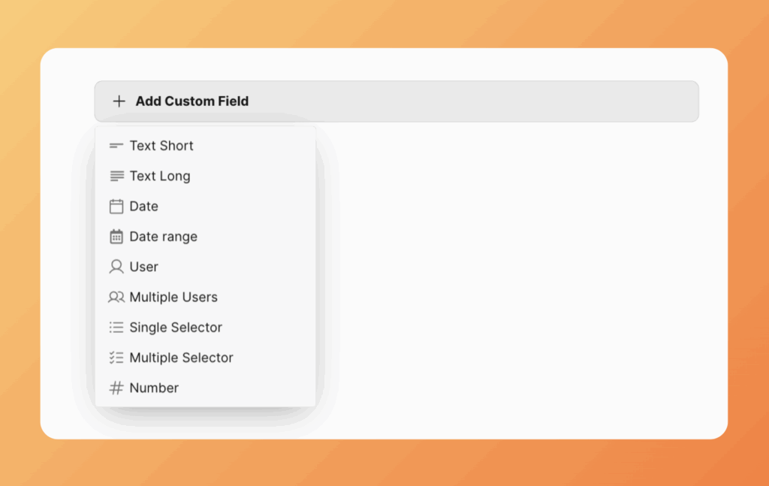Click the Date calendar icon
The width and height of the screenshot is (769, 486).
click(116, 207)
